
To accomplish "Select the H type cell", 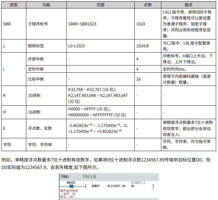I will [14, 112].
